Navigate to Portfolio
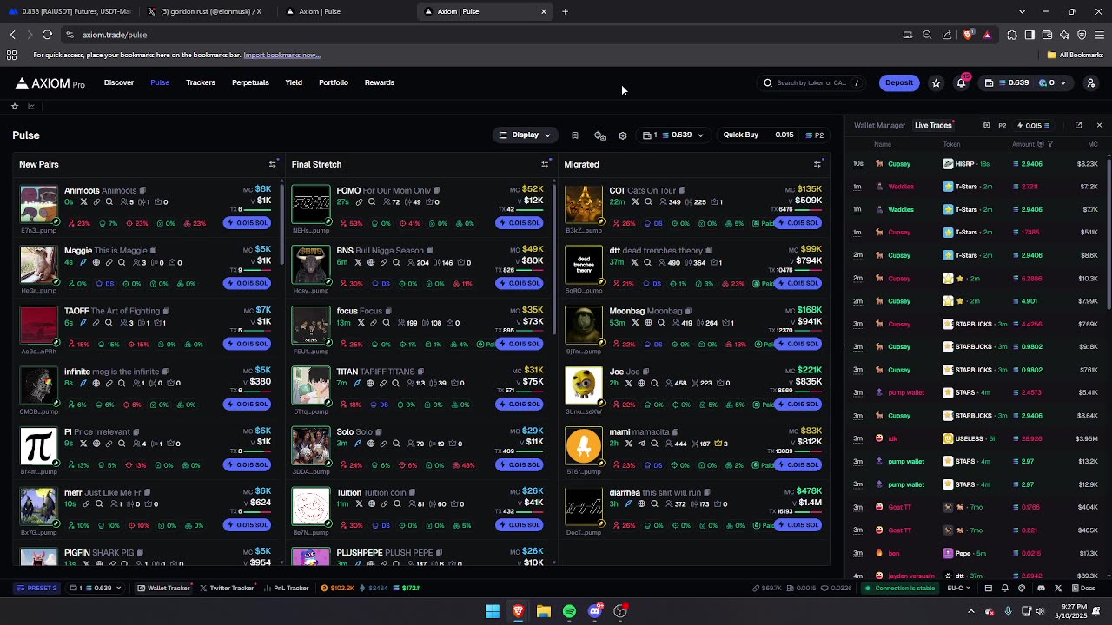The height and width of the screenshot is (625, 1112). point(334,82)
